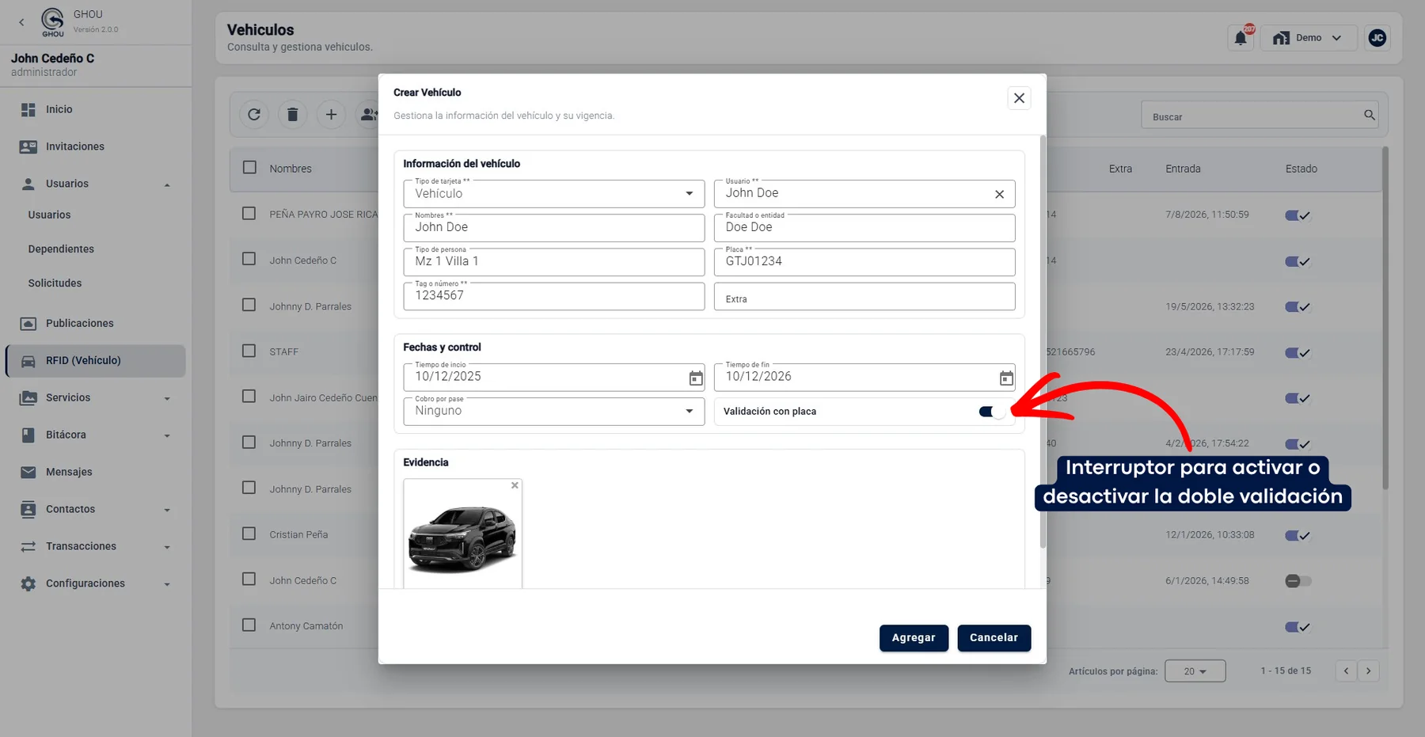Check the STAFF row checkbox
The width and height of the screenshot is (1425, 737).
pyautogui.click(x=249, y=351)
